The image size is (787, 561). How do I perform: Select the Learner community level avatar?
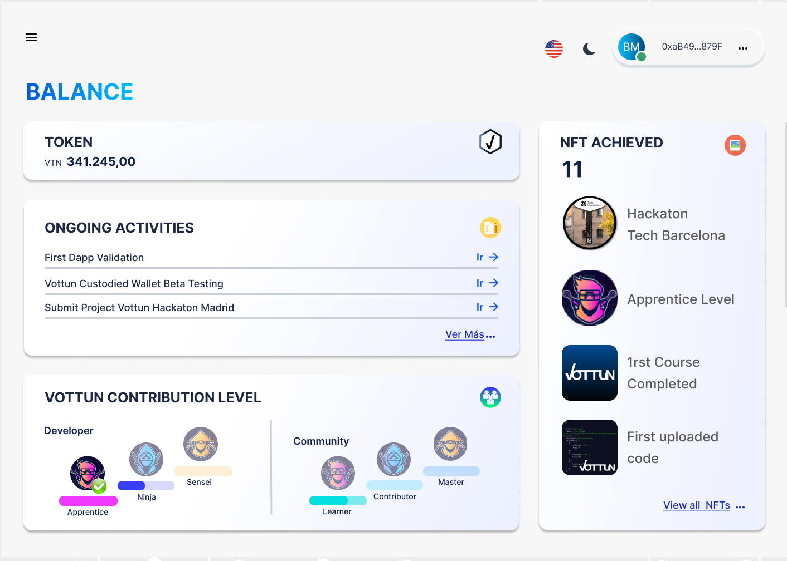click(x=338, y=473)
